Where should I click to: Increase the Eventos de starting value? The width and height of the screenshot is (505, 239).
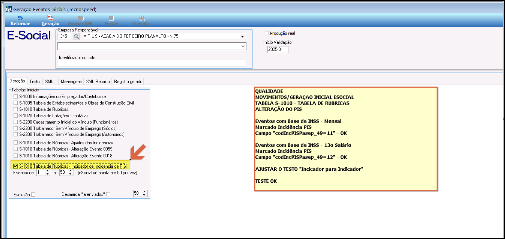[48, 171]
